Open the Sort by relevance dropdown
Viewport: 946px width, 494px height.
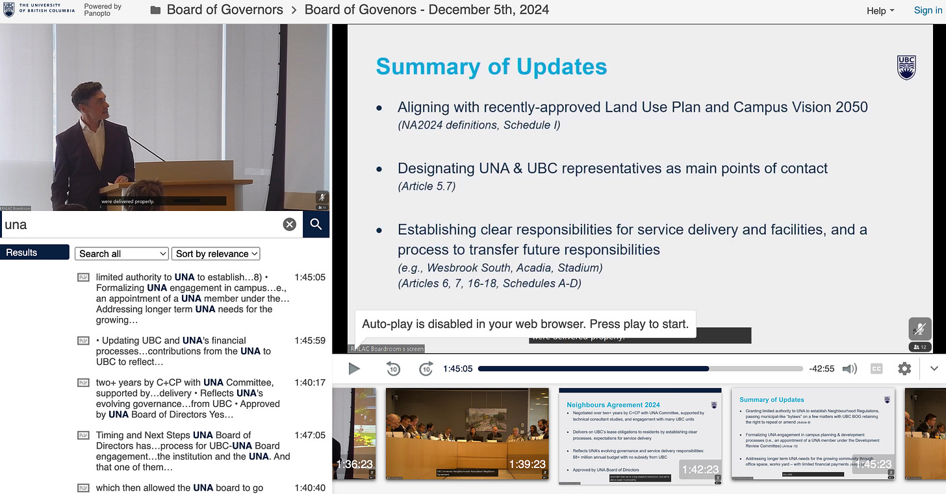pyautogui.click(x=216, y=254)
